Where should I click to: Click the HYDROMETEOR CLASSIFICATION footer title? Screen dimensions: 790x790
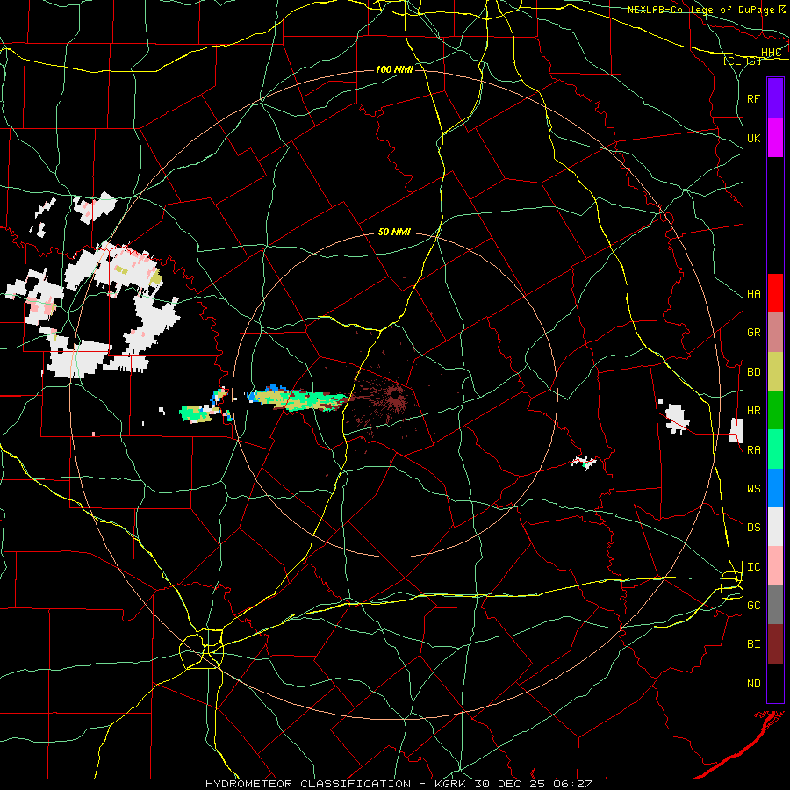pos(308,784)
